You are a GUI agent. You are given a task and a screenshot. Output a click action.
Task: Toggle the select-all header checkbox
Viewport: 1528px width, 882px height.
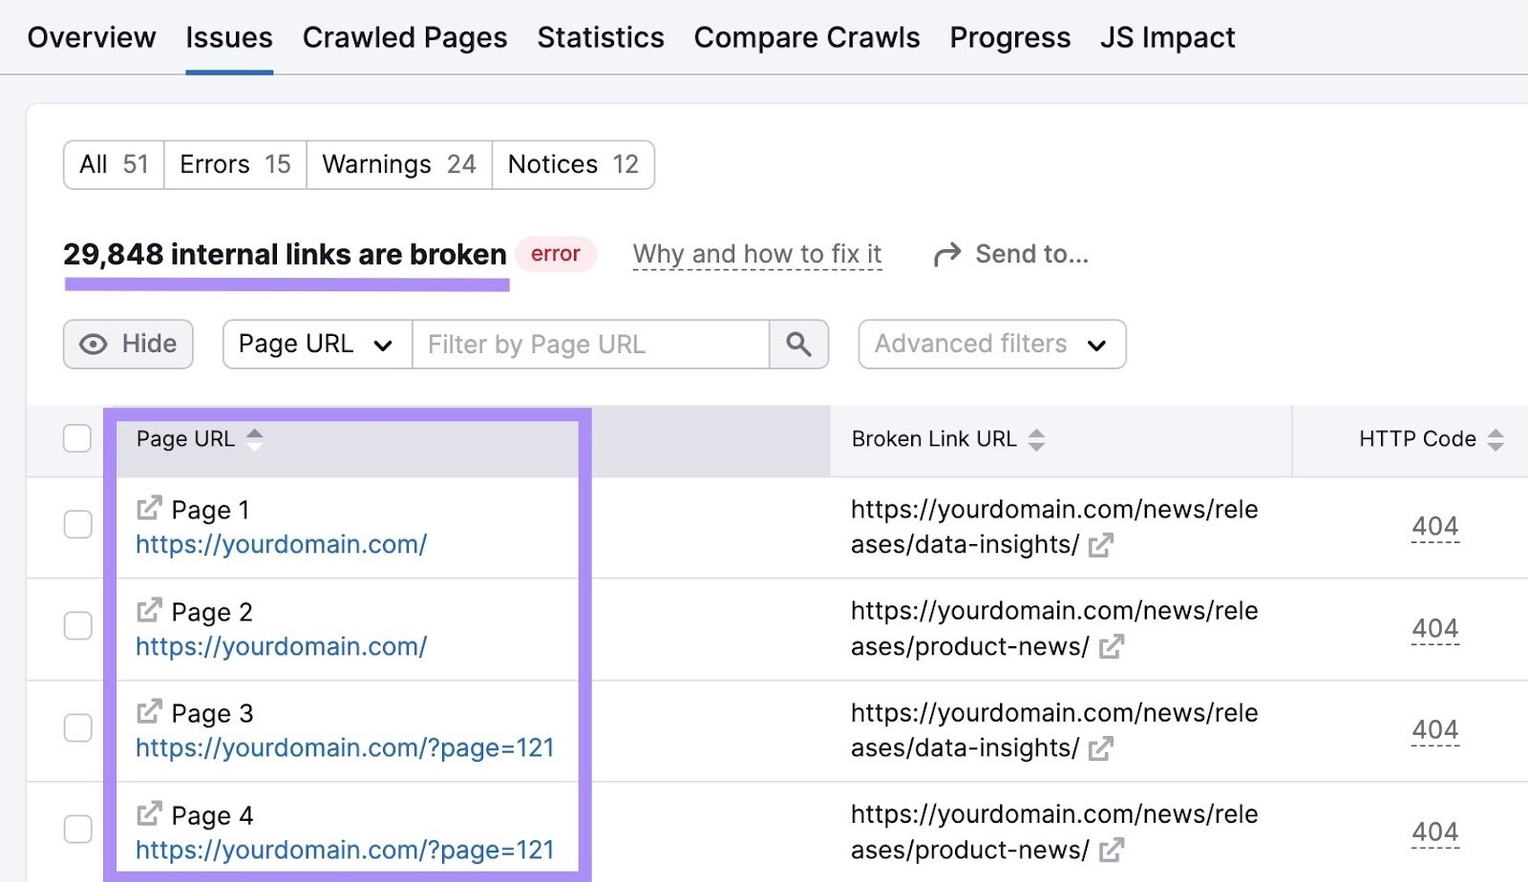tap(77, 439)
